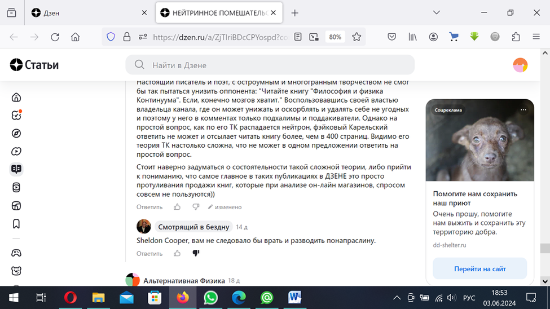550x309 pixels.
Task: Dislike the long comment marked изменено
Action: pyautogui.click(x=196, y=207)
